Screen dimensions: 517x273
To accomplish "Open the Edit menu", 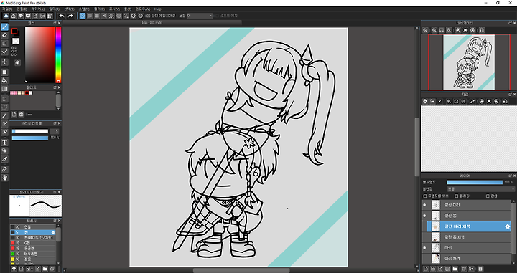I will 22,9.
